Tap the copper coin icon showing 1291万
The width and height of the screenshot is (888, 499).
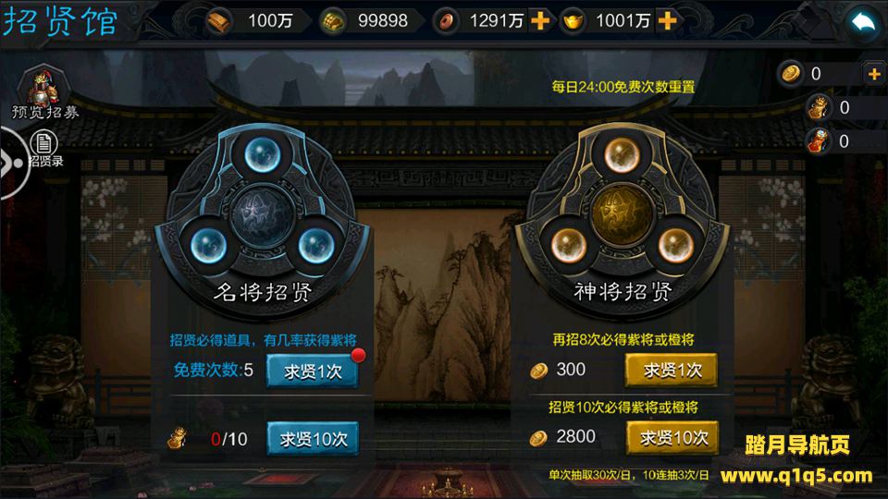point(446,21)
